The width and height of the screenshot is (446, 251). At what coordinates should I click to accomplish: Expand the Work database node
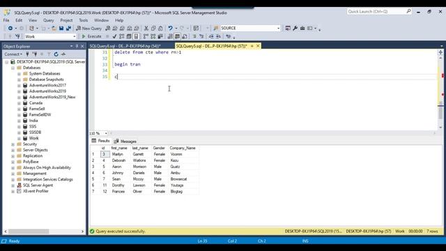tap(19, 138)
